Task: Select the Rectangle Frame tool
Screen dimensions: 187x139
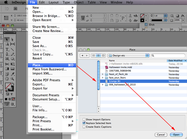Action: coord(7,59)
